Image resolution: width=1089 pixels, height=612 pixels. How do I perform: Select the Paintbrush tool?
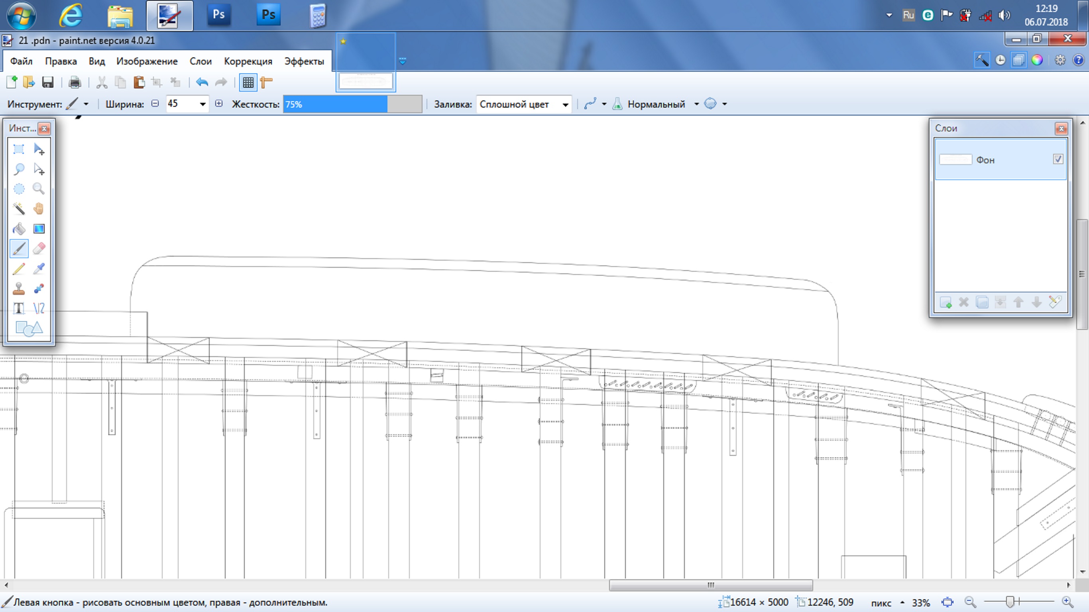19,249
